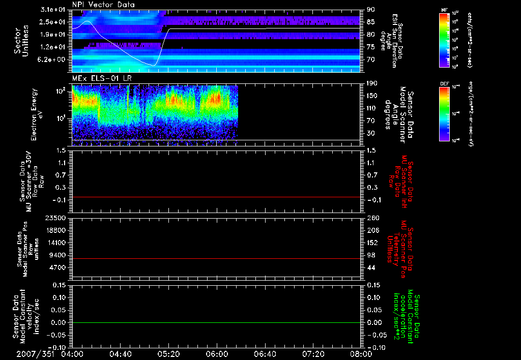Click the "152" telemetry tick label
The height and width of the screenshot is (360, 521).
(373, 243)
